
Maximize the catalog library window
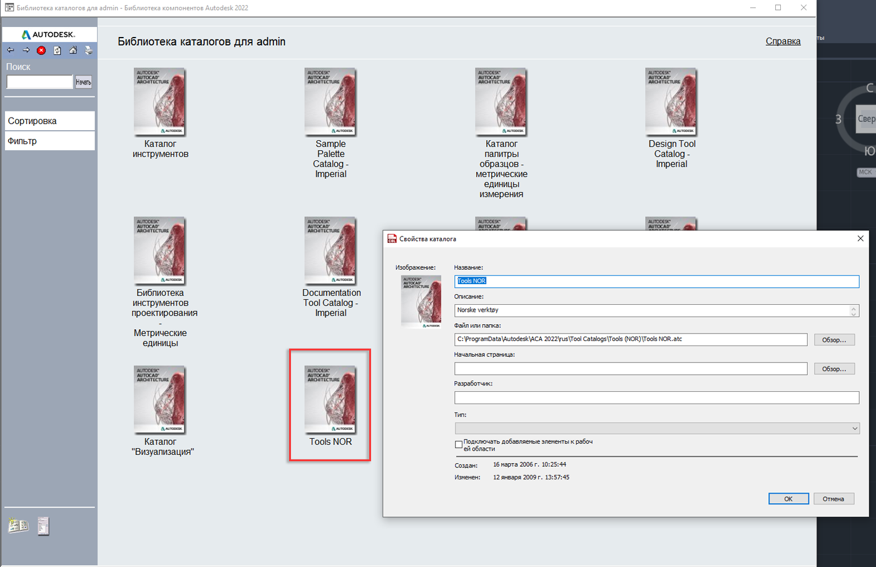[x=778, y=8]
